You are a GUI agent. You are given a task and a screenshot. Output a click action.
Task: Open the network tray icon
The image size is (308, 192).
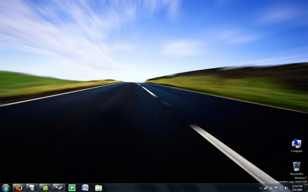(x=281, y=188)
